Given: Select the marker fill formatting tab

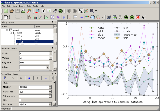Looking at the screenshot, I should [29, 78].
